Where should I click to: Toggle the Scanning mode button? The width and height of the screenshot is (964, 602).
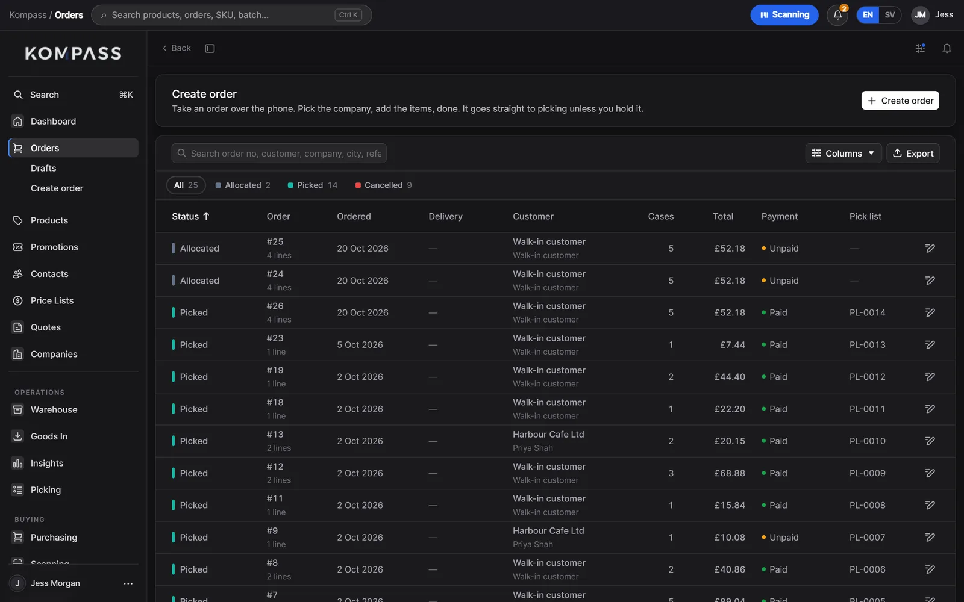784,15
